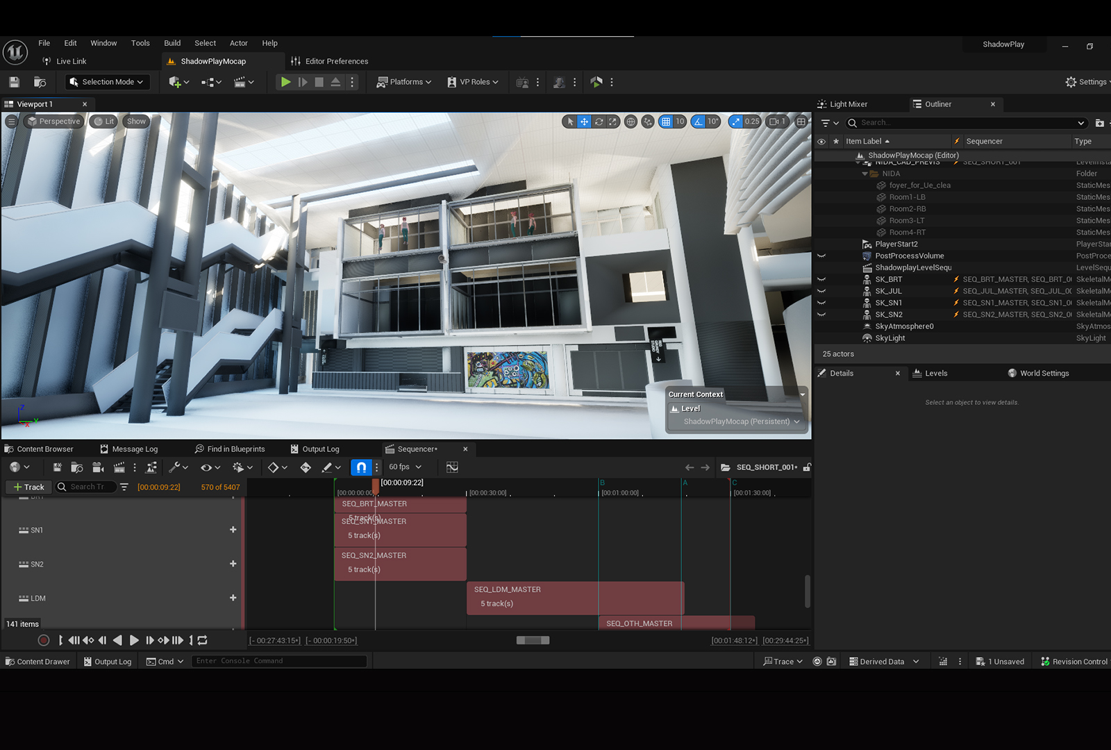1111x750 pixels.
Task: Open the Sequencer curve editor icon
Action: click(x=452, y=467)
